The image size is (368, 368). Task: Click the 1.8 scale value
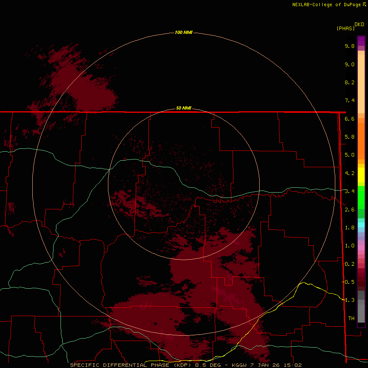point(350,228)
